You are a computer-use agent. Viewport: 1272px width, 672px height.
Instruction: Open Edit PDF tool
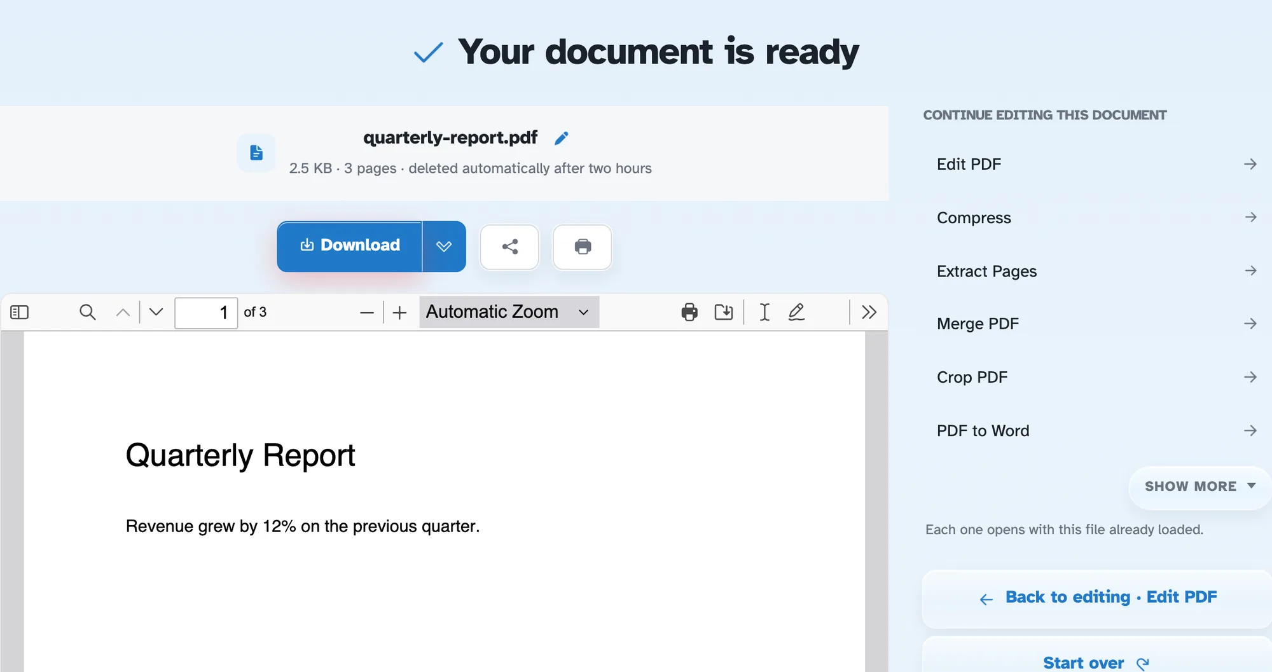point(1096,164)
